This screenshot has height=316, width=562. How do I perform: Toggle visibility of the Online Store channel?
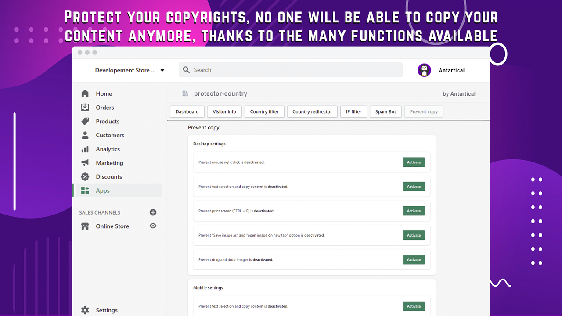point(153,226)
